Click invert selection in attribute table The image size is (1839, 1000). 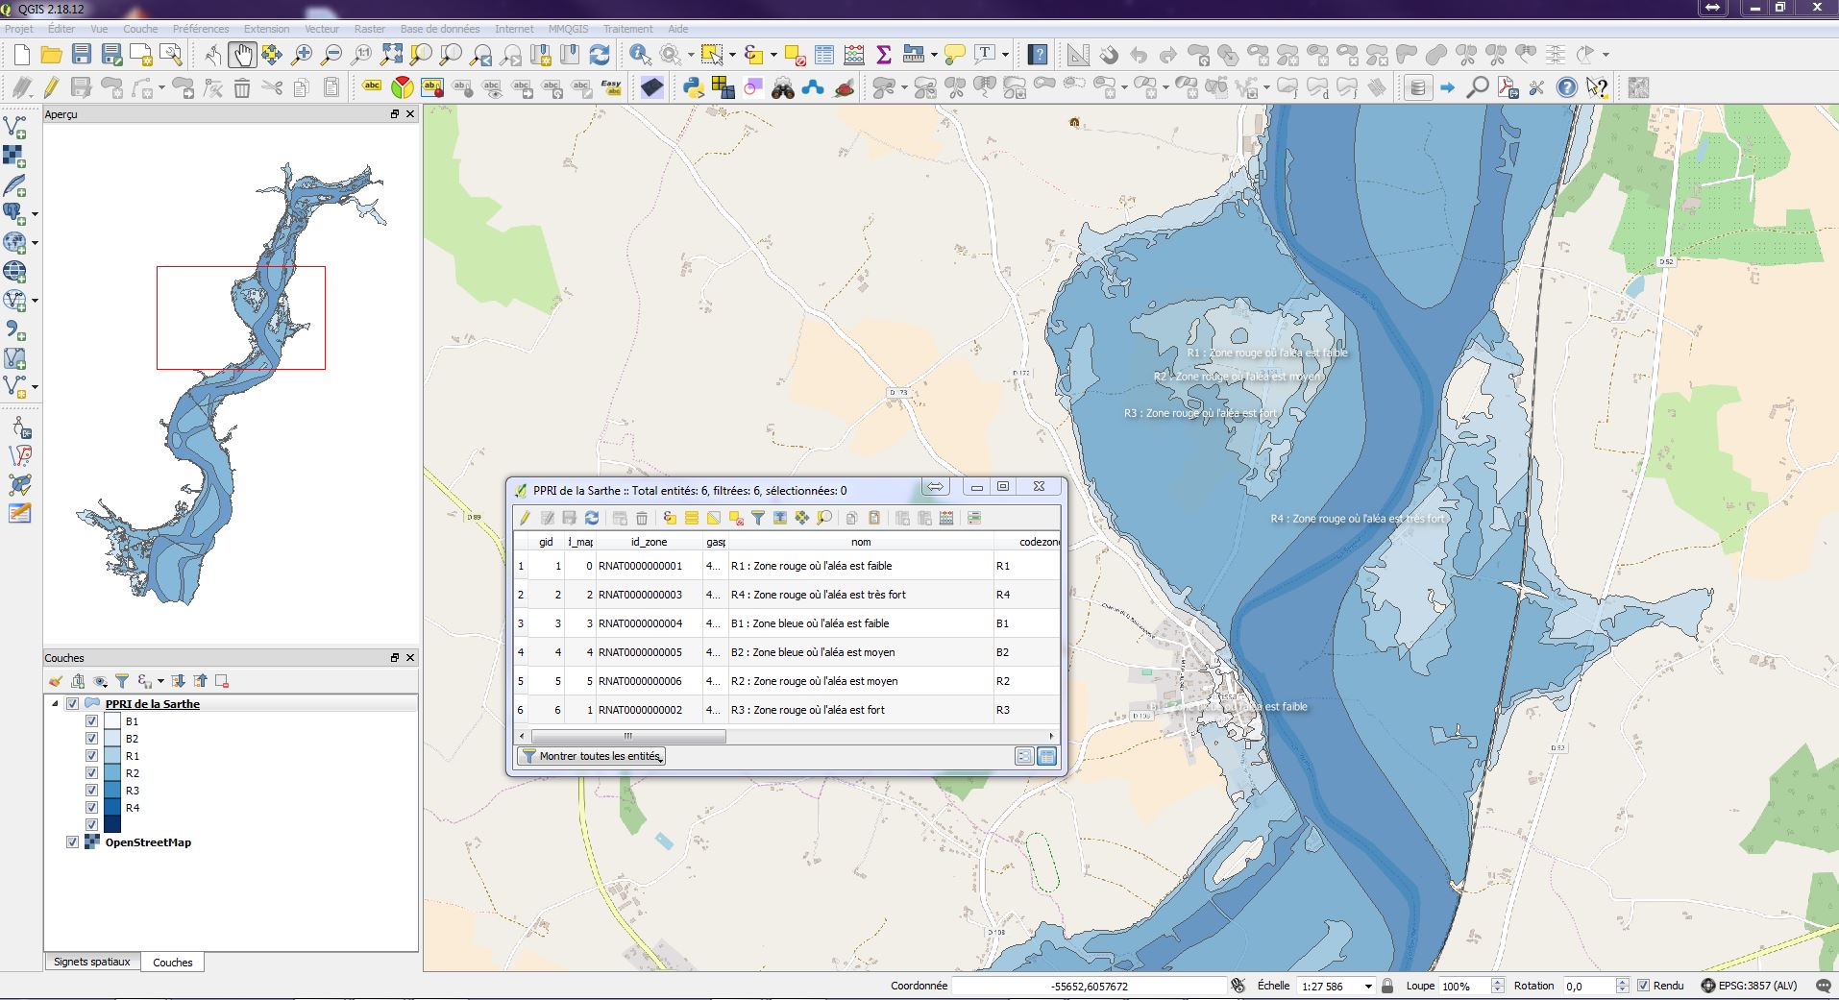point(714,518)
